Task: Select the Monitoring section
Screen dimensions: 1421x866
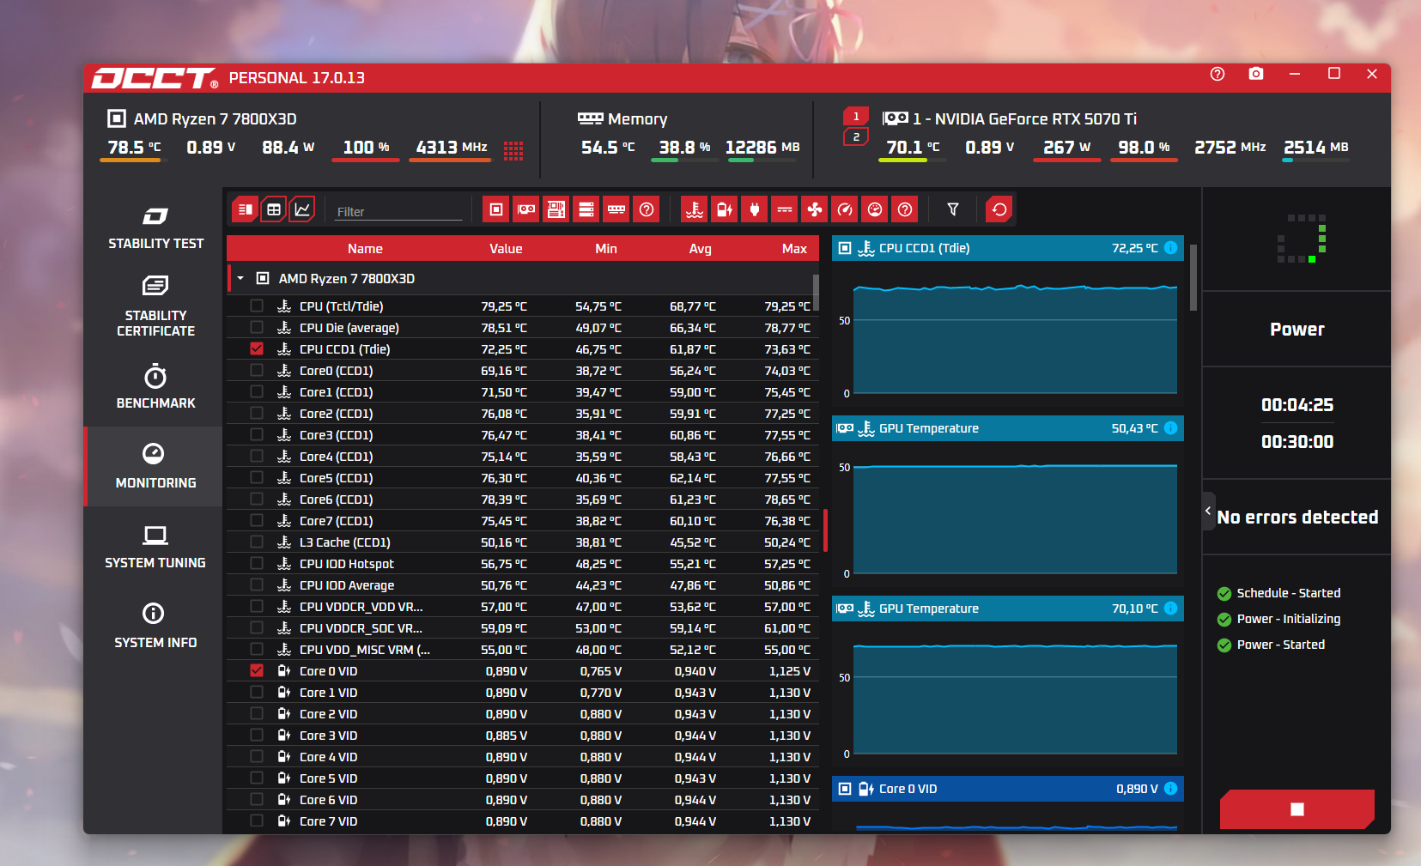Action: (155, 467)
